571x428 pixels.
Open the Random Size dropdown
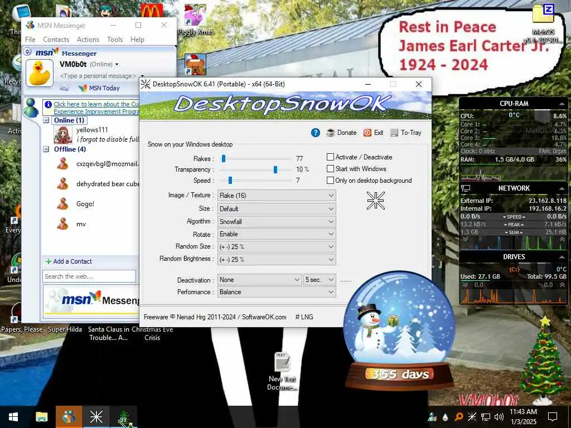pos(277,247)
